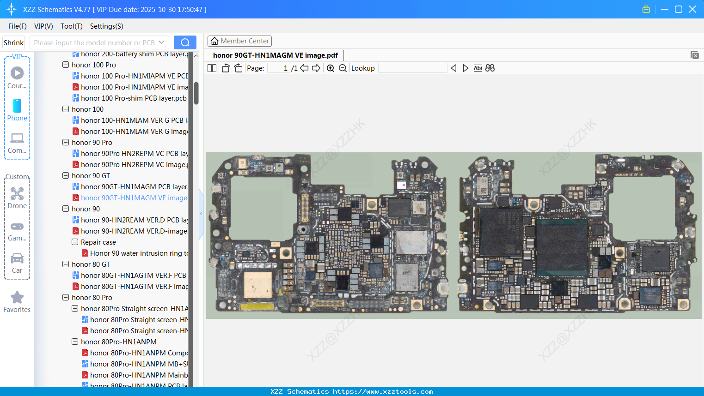Click the Lookup text field

pyautogui.click(x=413, y=68)
